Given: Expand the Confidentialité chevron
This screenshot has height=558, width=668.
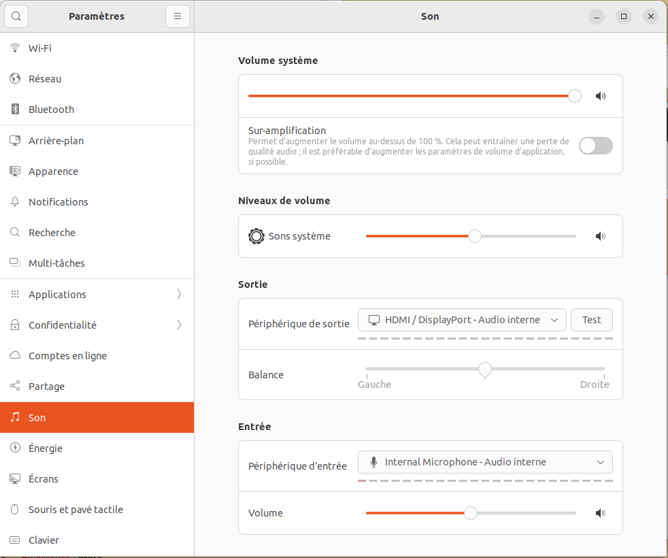Looking at the screenshot, I should [179, 325].
